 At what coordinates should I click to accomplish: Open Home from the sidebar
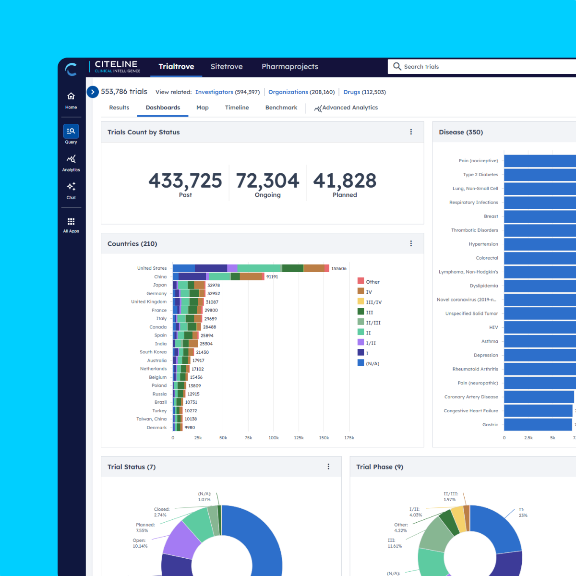(x=71, y=100)
